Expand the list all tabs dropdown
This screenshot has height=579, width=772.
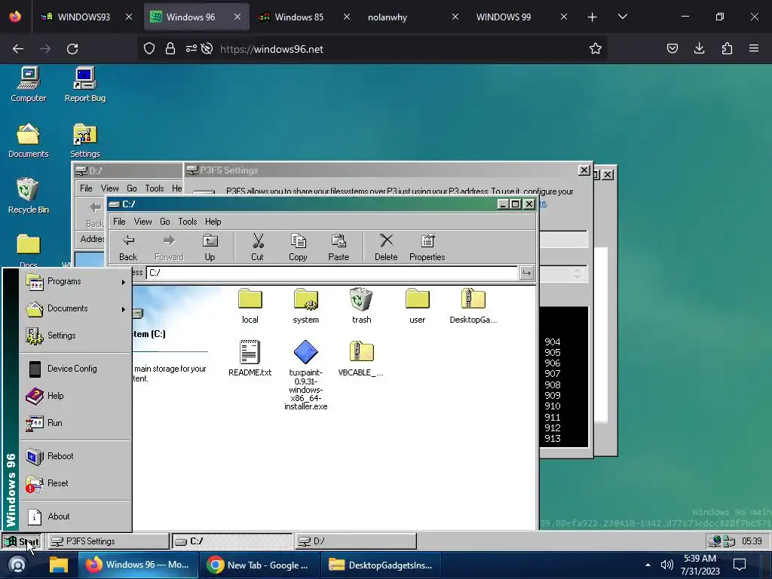coord(622,17)
